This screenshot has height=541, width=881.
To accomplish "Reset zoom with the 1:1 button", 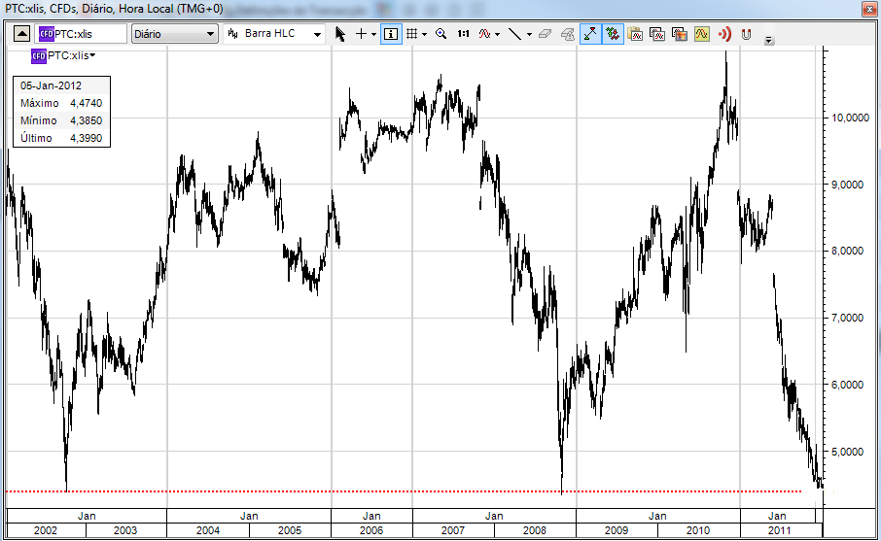I will pyautogui.click(x=463, y=34).
